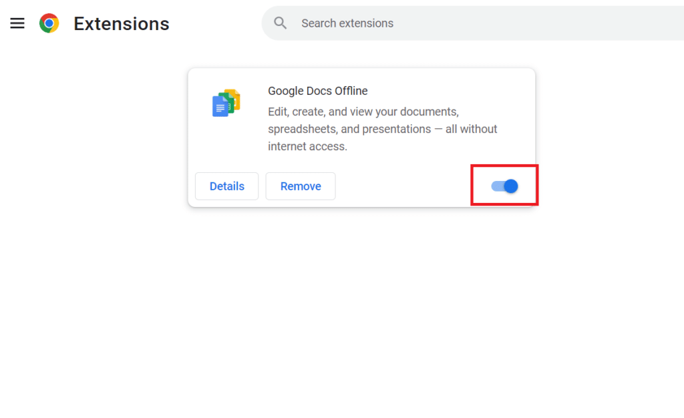Click the Chrome logo in the header
This screenshot has width=684, height=418.
49,23
